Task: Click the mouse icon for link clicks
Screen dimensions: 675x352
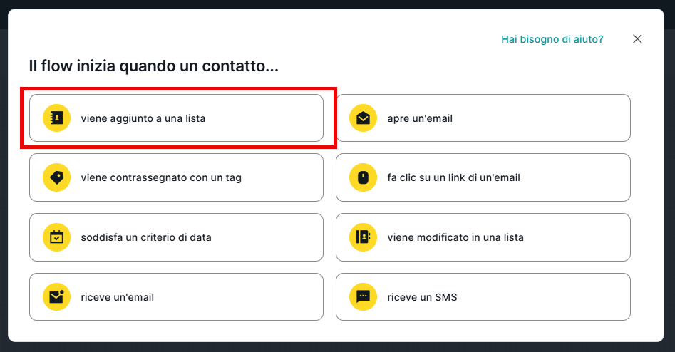Action: click(x=363, y=177)
